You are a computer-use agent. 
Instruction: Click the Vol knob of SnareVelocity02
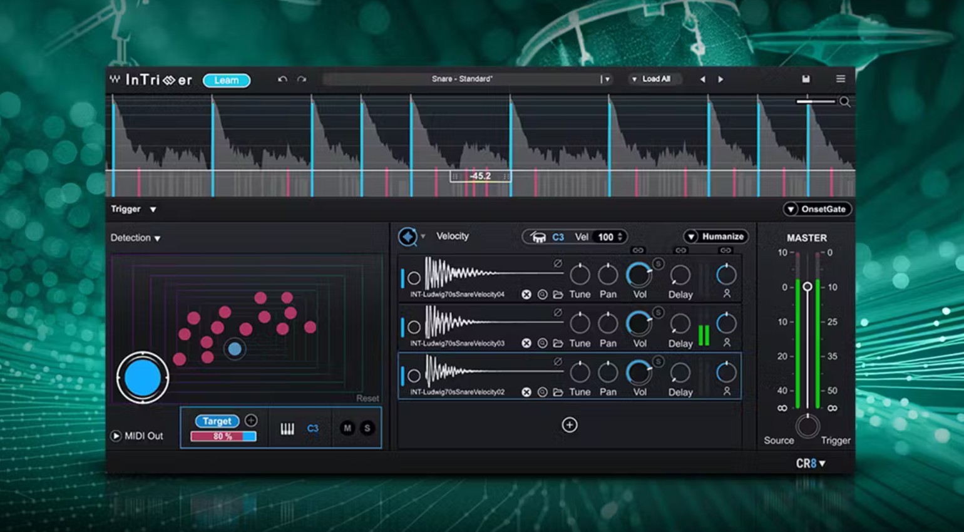pos(639,372)
